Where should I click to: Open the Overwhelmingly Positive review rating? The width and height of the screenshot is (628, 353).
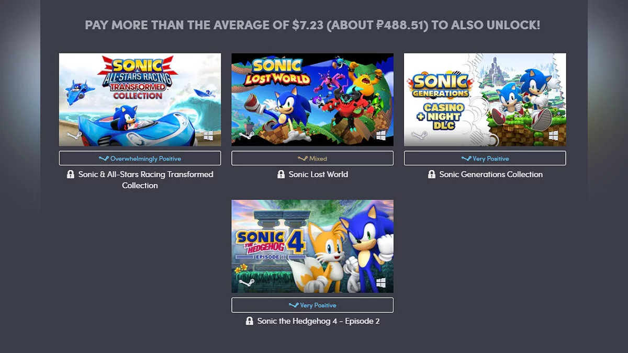(140, 158)
